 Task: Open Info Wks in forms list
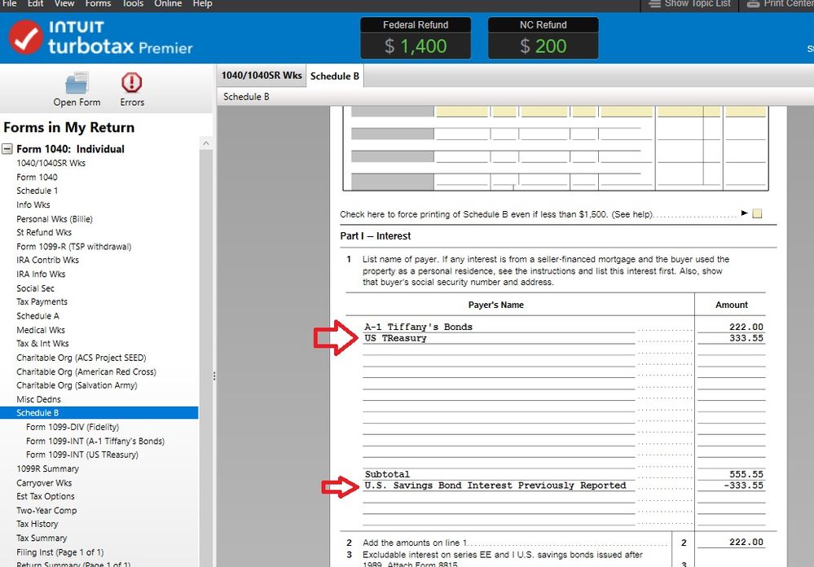(33, 204)
